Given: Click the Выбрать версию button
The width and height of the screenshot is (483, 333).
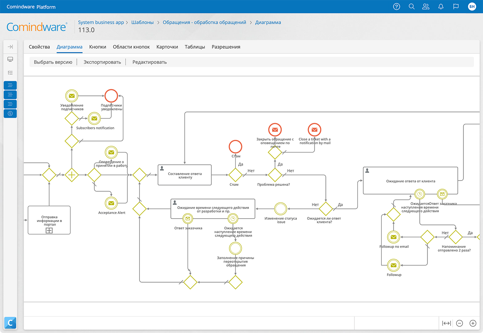Looking at the screenshot, I should pyautogui.click(x=53, y=62).
